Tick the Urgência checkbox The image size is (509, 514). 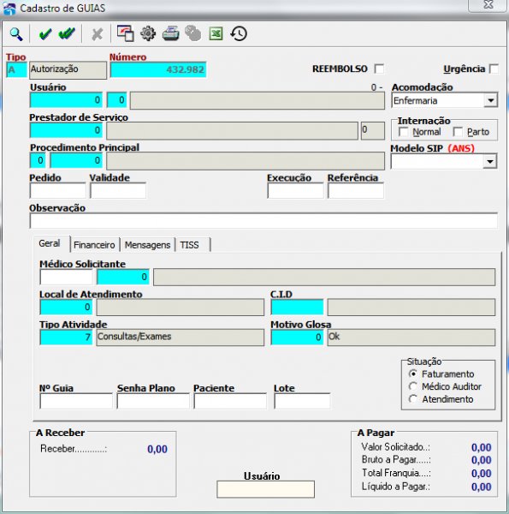tap(494, 69)
